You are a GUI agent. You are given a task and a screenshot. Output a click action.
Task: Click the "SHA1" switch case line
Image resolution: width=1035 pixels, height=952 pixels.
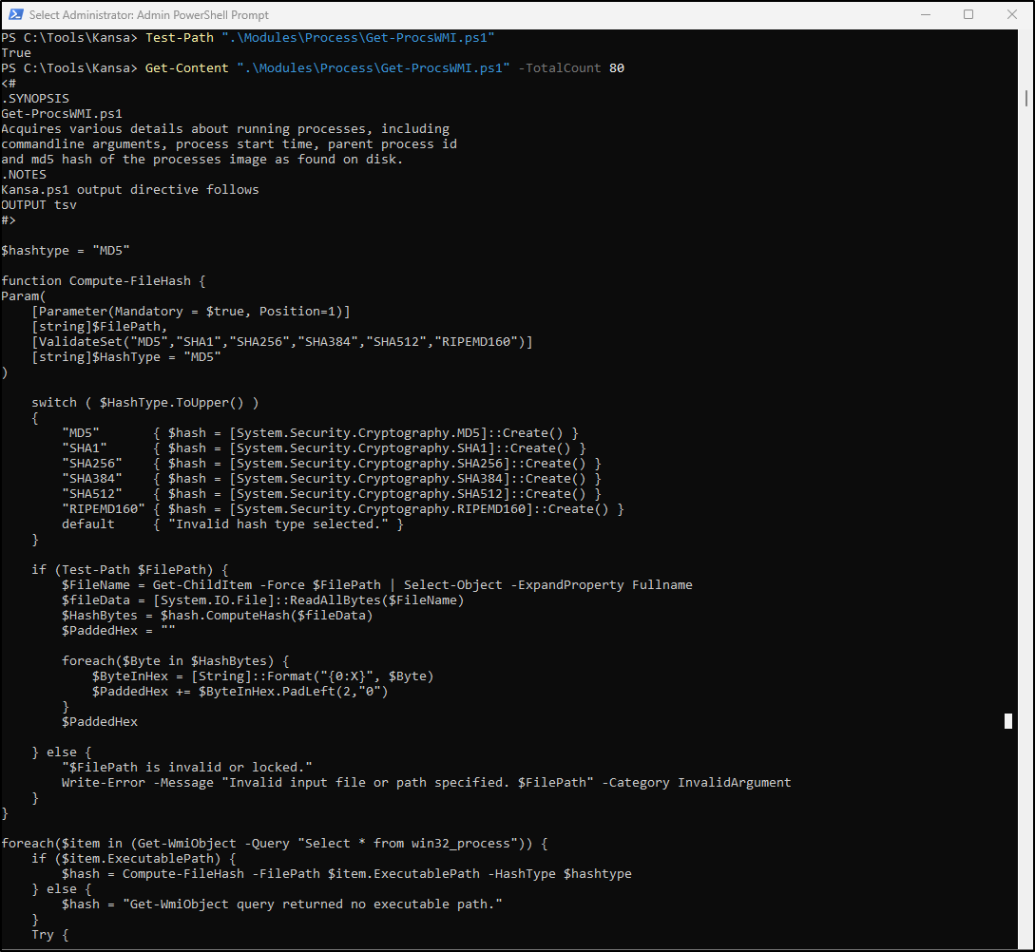point(323,447)
